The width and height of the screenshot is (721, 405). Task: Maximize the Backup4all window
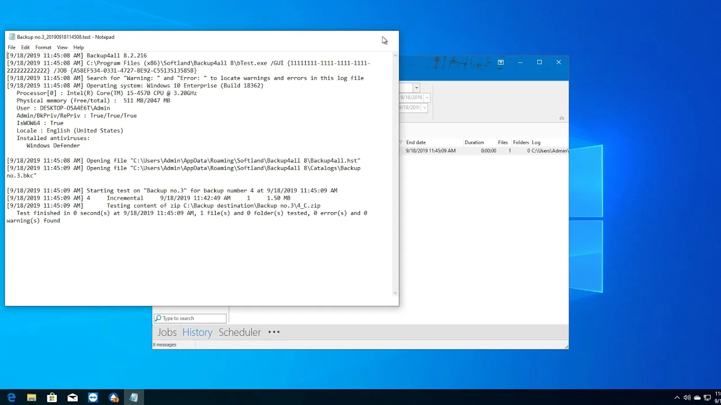[539, 62]
